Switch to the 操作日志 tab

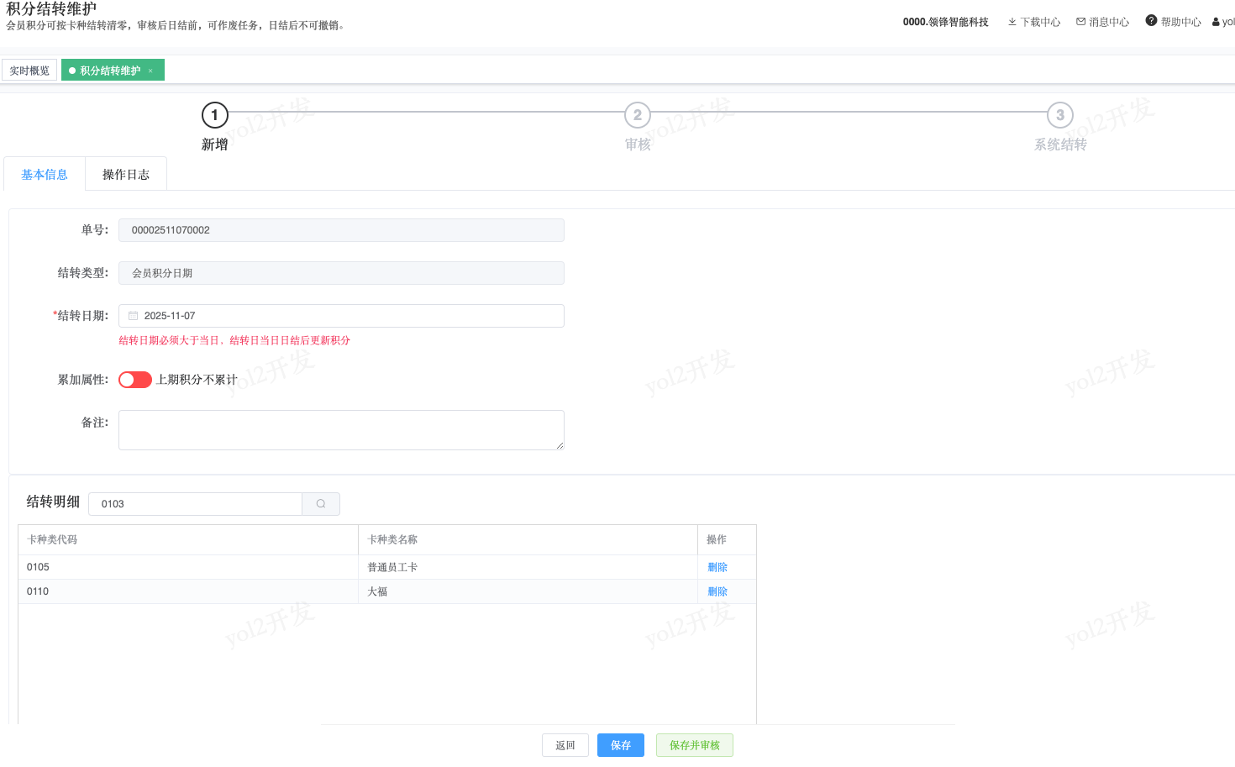coord(126,174)
